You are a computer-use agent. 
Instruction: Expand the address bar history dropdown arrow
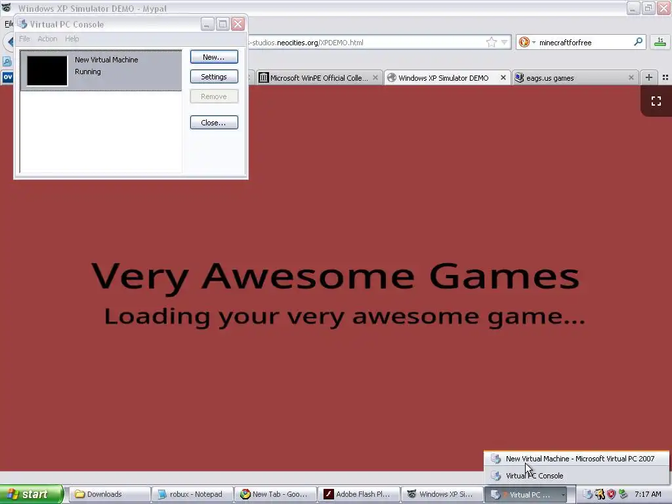pos(505,42)
